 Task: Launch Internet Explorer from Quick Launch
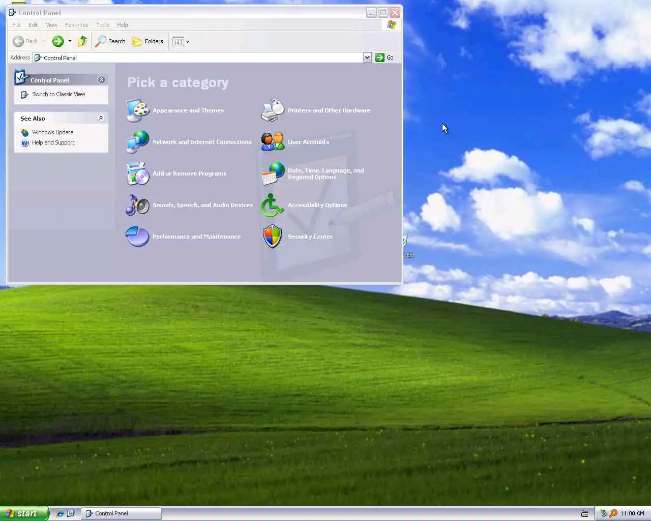[60, 513]
